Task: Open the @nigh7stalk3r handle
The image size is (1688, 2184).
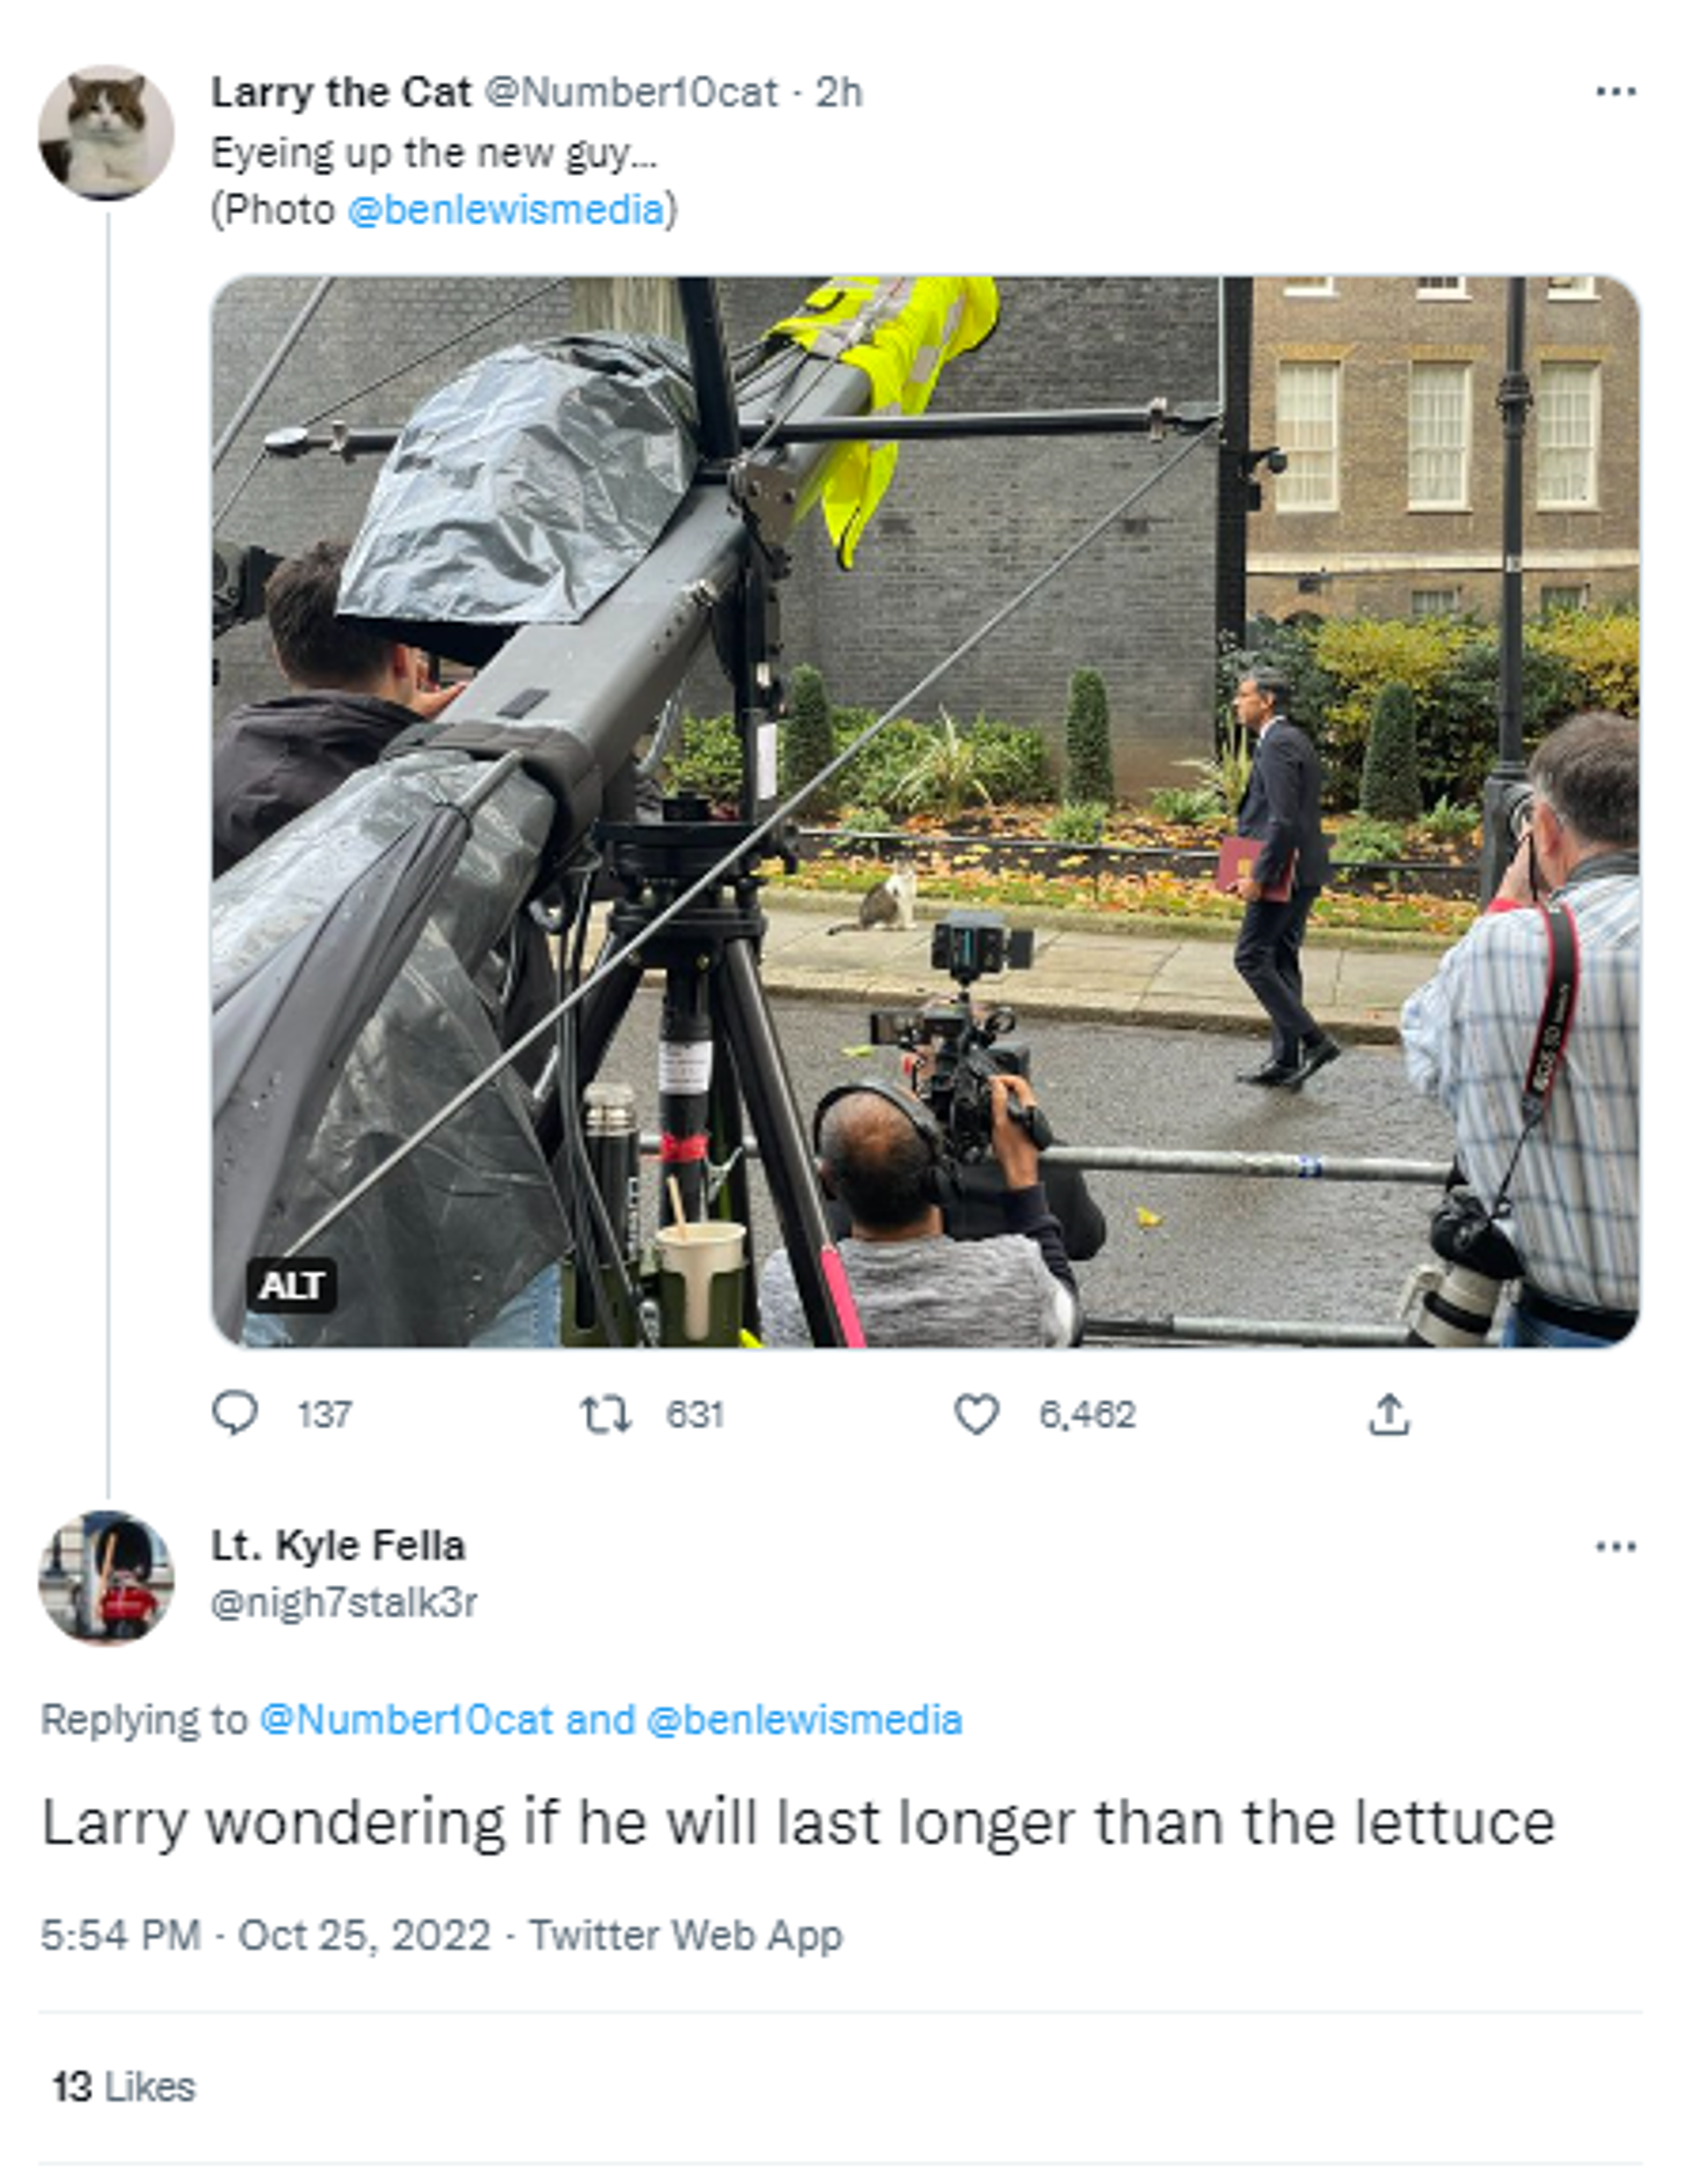Action: (x=344, y=1602)
